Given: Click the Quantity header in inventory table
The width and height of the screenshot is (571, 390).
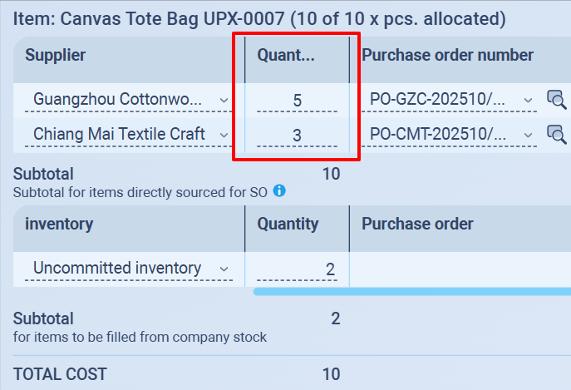Looking at the screenshot, I should pos(288,224).
